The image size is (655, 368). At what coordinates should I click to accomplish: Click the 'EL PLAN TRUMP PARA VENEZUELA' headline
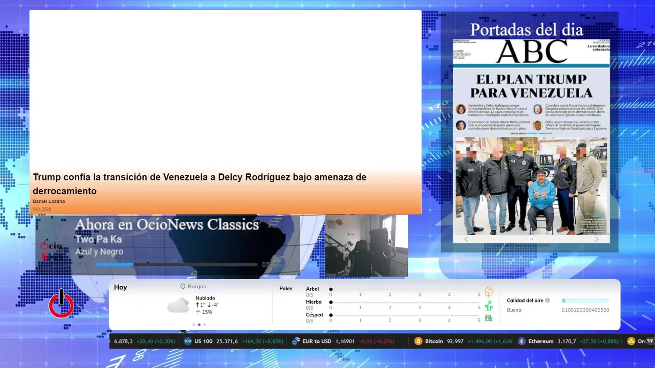coord(531,86)
